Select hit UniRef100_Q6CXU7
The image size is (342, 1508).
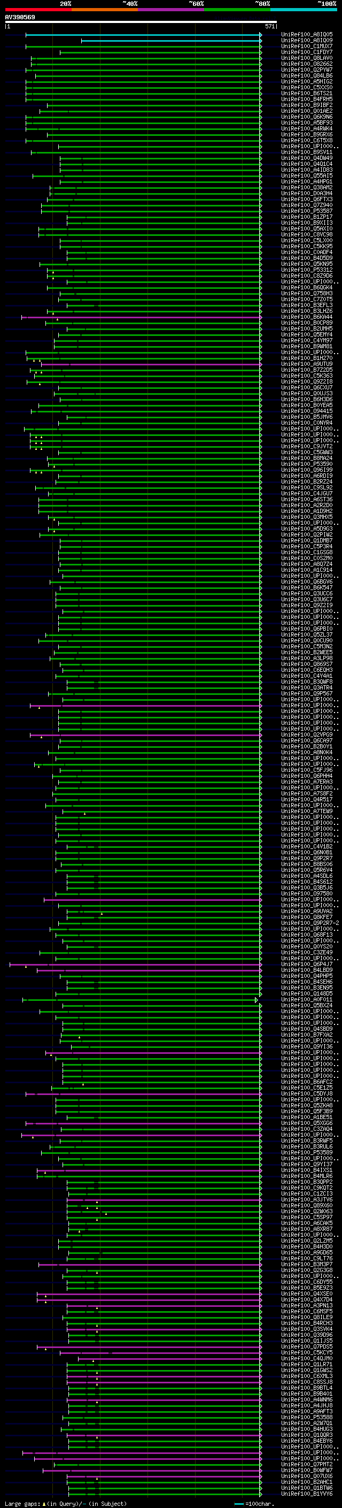307,387
